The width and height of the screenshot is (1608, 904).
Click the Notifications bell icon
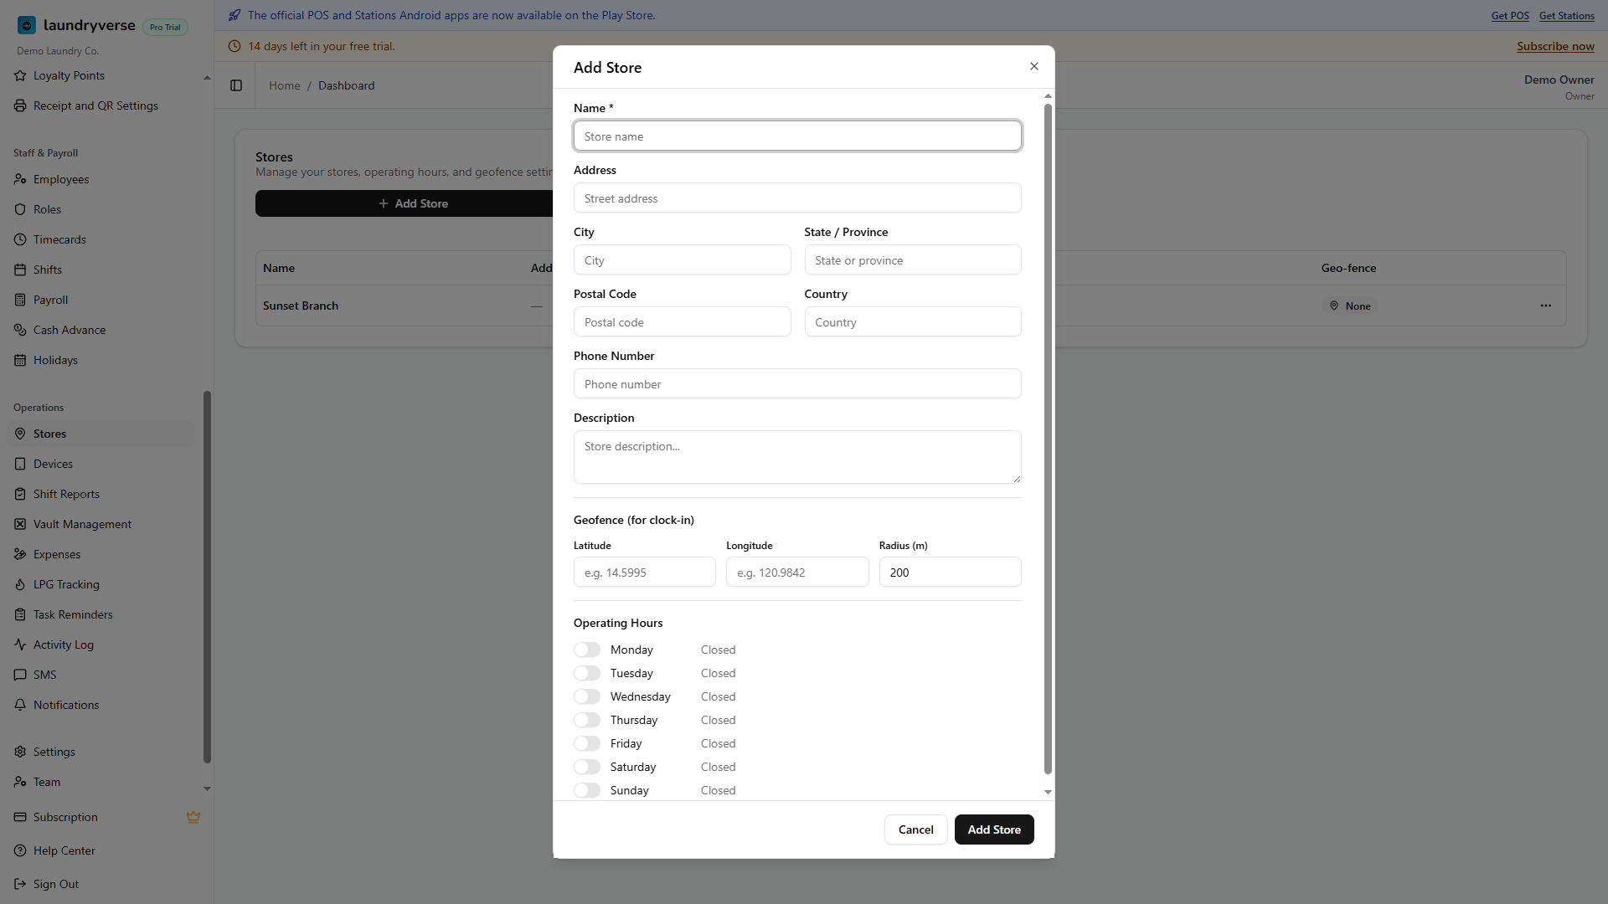(x=20, y=705)
